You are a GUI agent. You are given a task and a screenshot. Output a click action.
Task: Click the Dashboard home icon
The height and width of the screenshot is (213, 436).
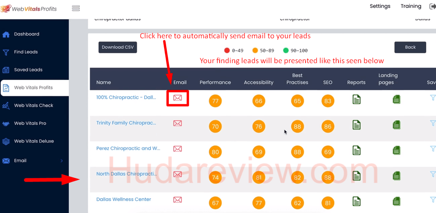(6, 35)
